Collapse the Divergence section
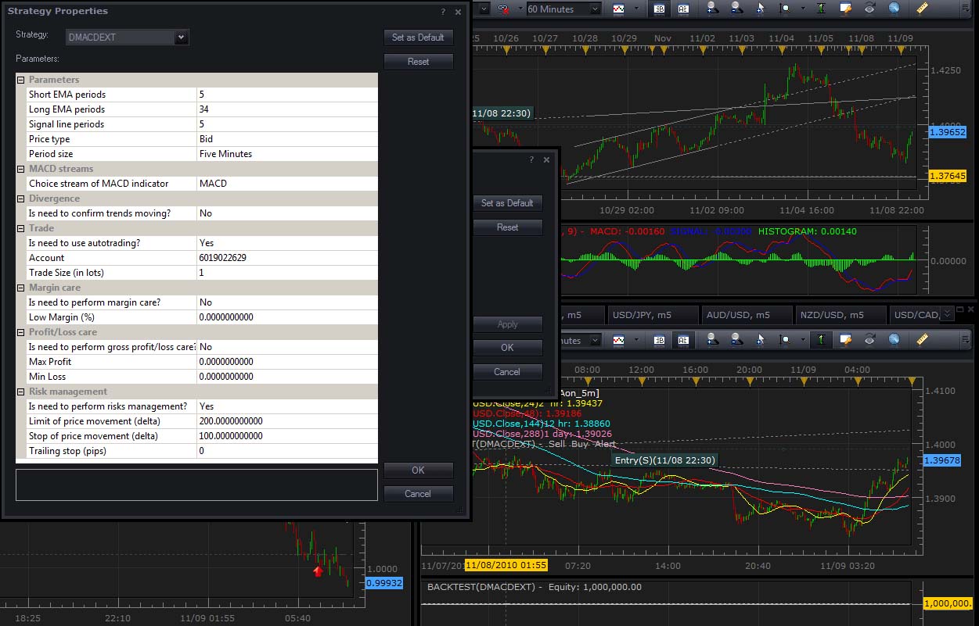 [21, 199]
